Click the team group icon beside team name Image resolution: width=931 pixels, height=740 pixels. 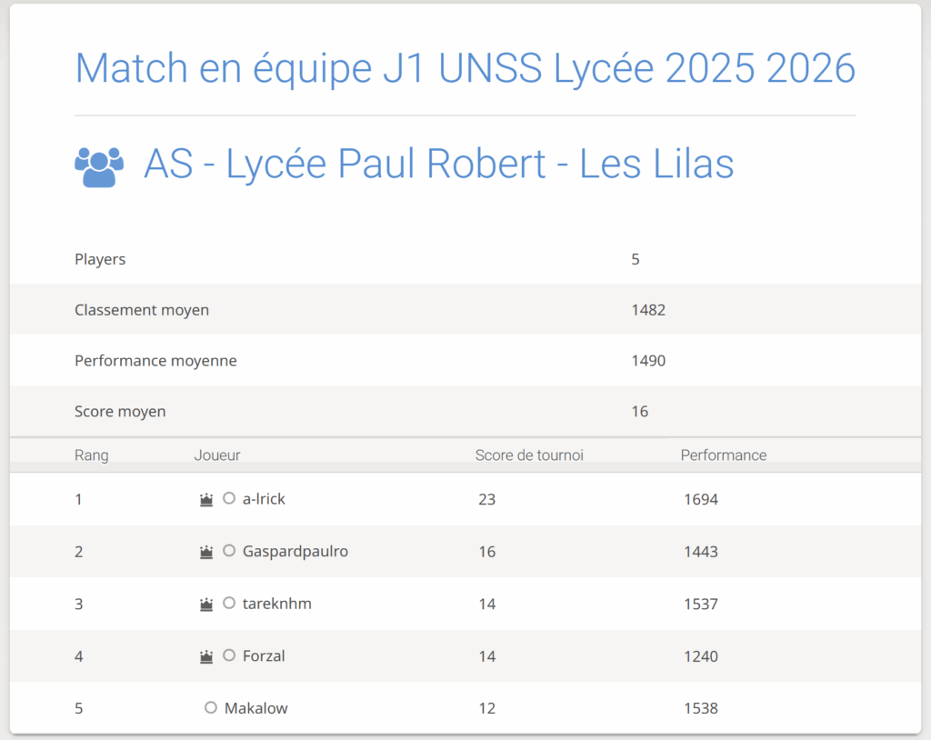98,166
